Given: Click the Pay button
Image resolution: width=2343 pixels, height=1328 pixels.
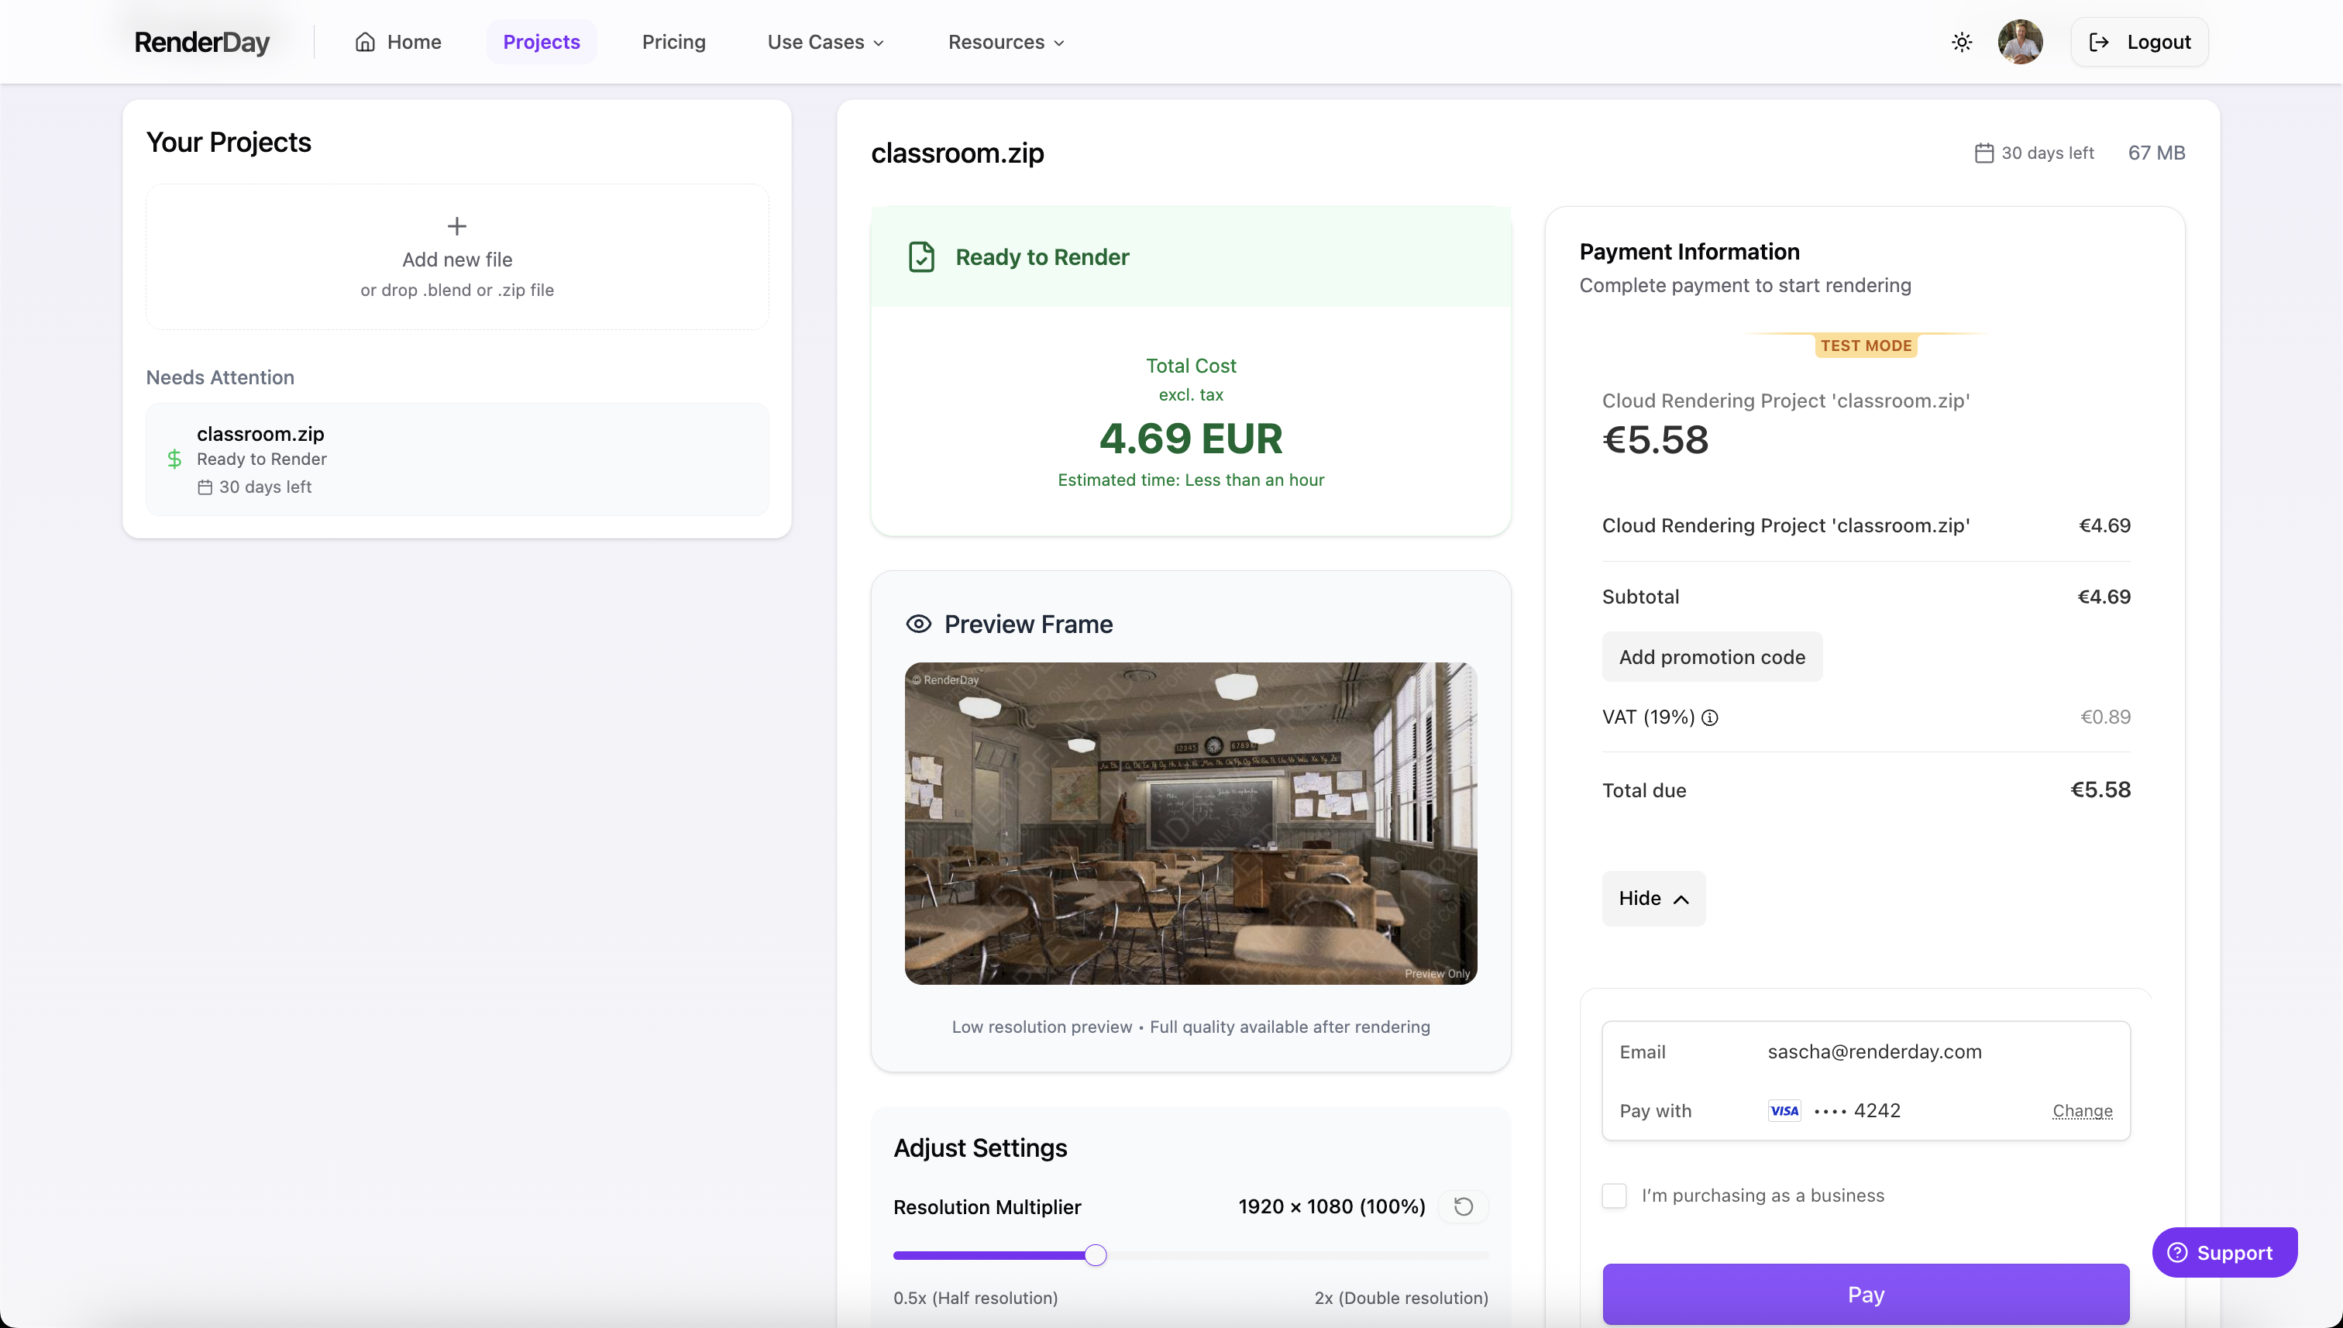Looking at the screenshot, I should point(1865,1294).
